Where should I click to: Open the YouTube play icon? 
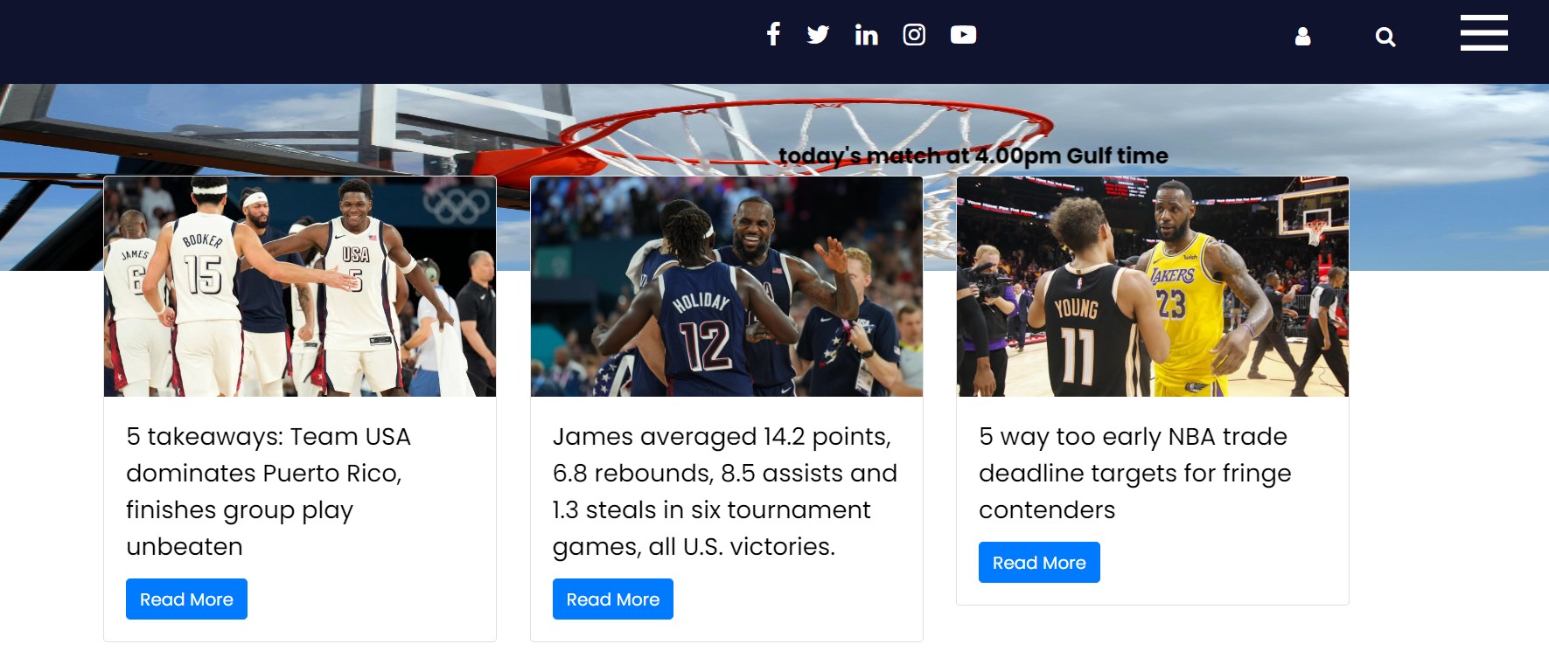tap(963, 34)
